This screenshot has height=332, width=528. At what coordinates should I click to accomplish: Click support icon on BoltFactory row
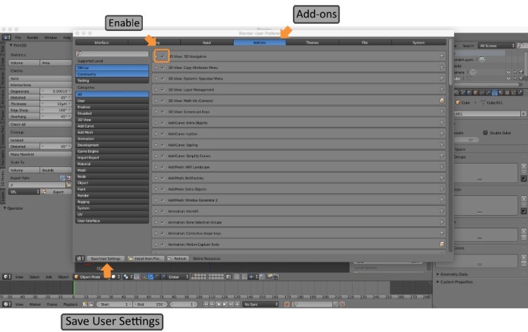tap(442, 178)
